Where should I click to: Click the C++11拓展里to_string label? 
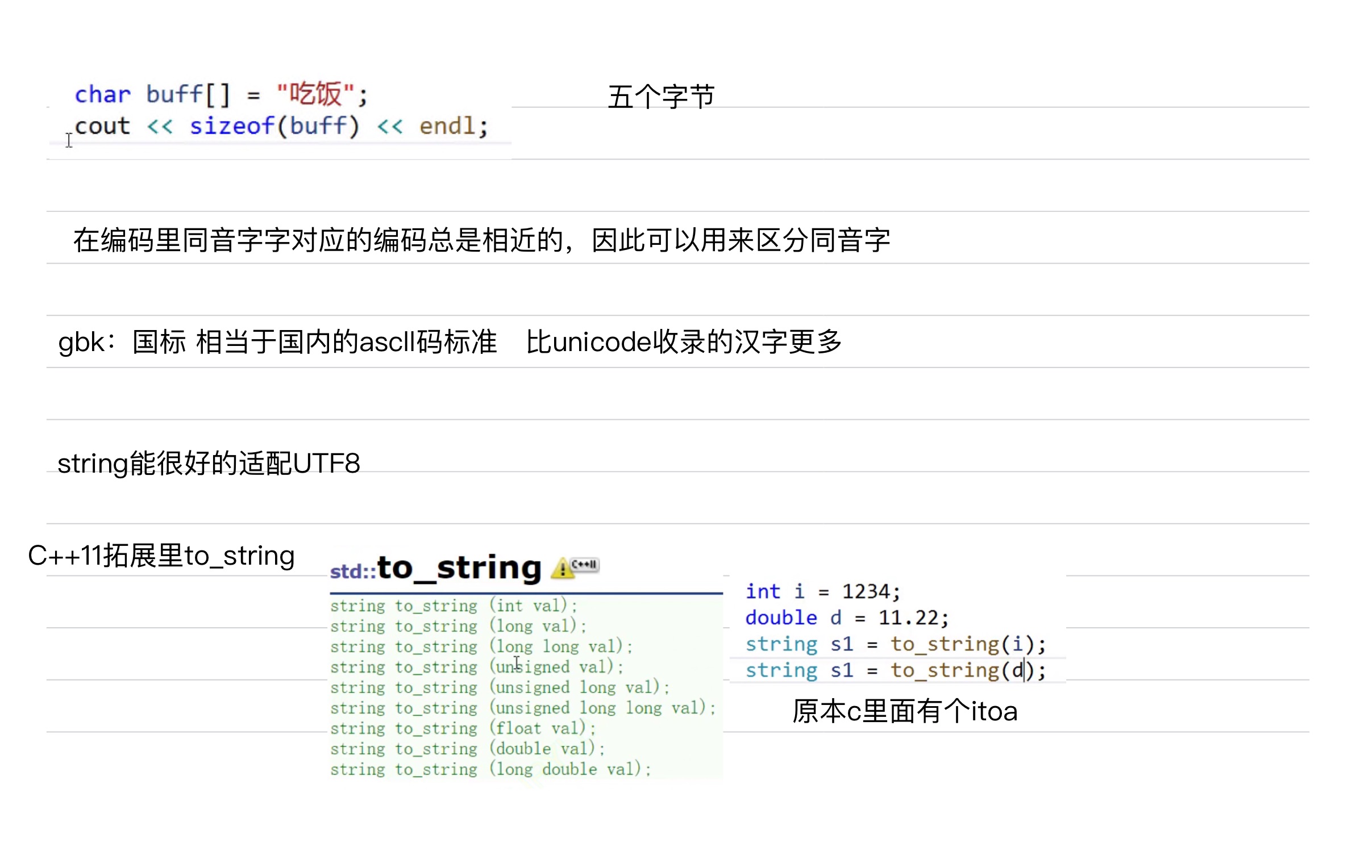click(161, 556)
